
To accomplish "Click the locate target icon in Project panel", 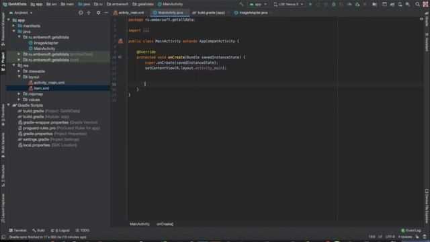I will tap(81, 13).
